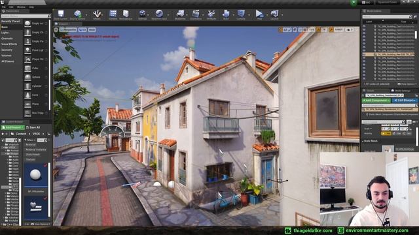Toggle the Material Instance filter chip
This screenshot has height=235, width=419.
click(36, 149)
